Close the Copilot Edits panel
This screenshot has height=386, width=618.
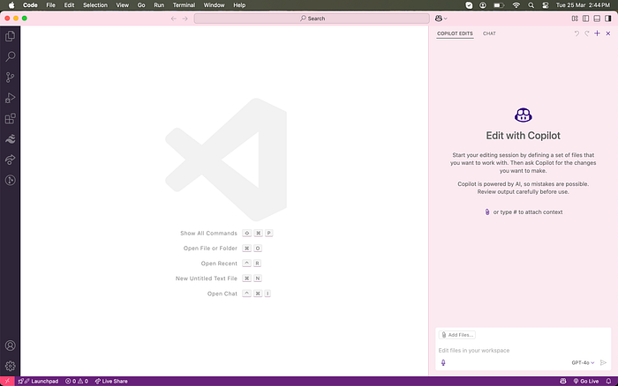608,33
